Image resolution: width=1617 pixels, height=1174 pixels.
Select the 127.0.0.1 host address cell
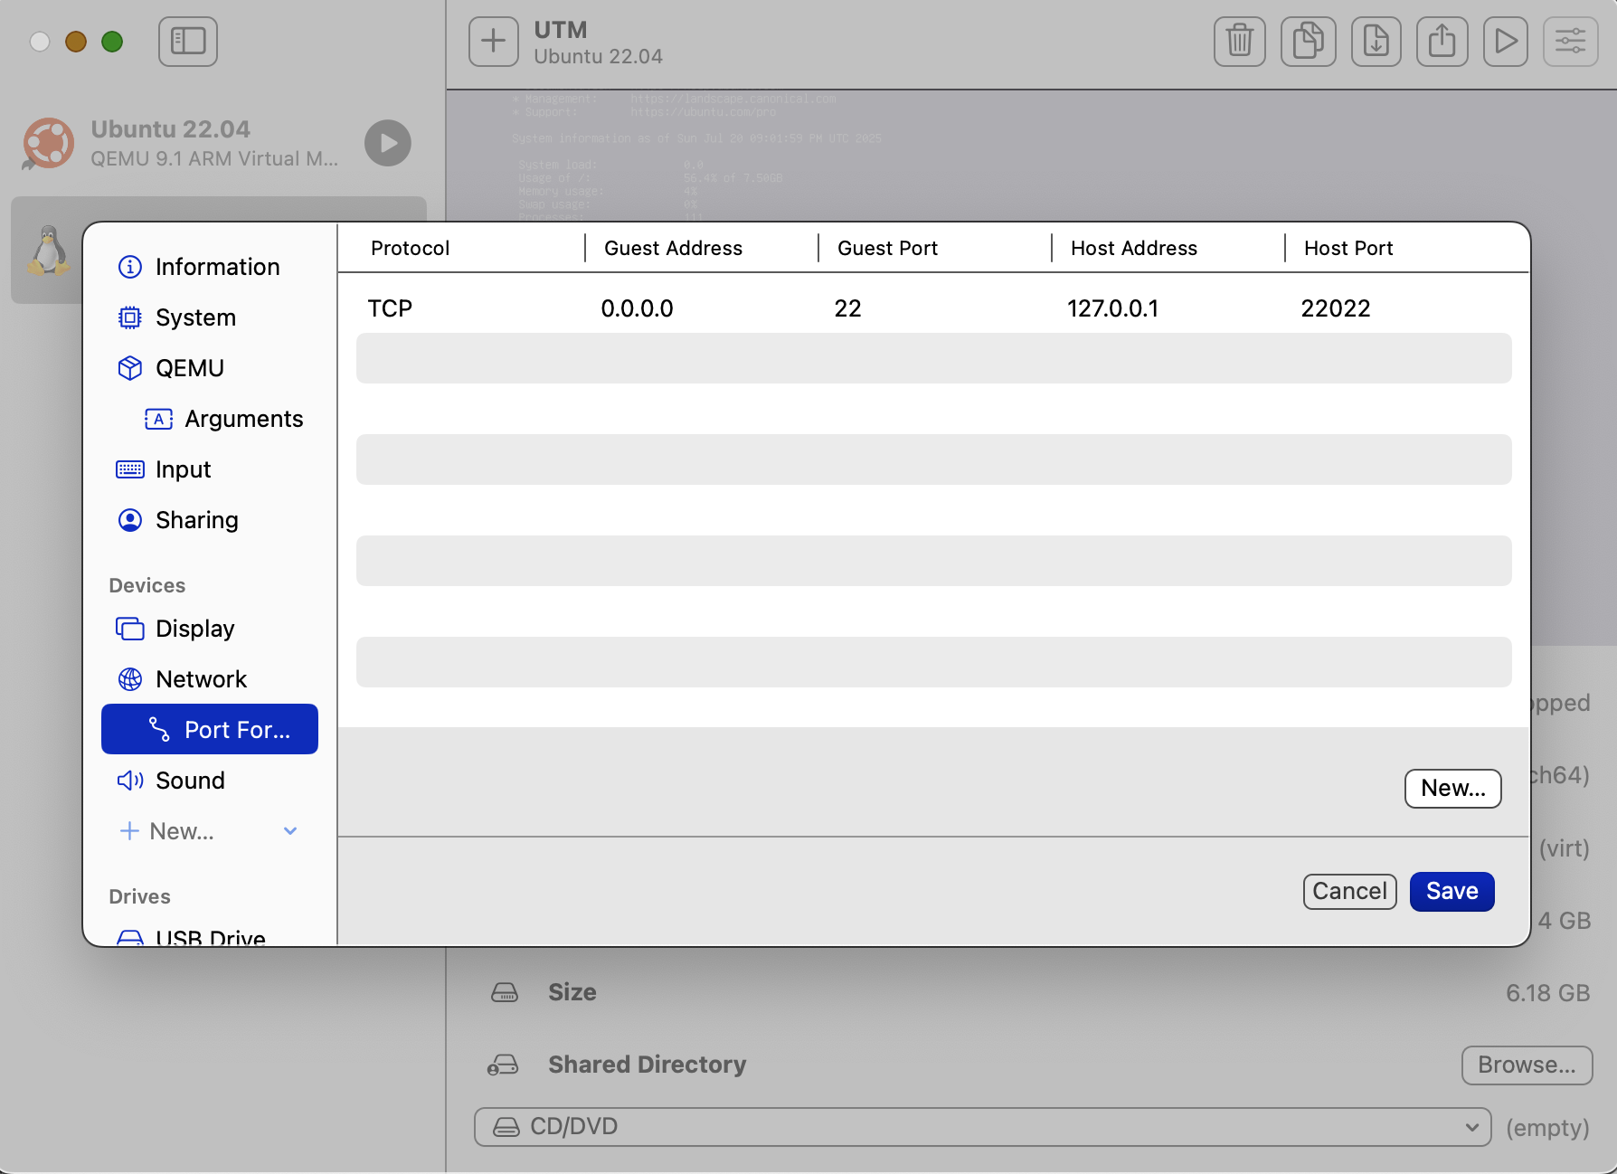point(1112,308)
